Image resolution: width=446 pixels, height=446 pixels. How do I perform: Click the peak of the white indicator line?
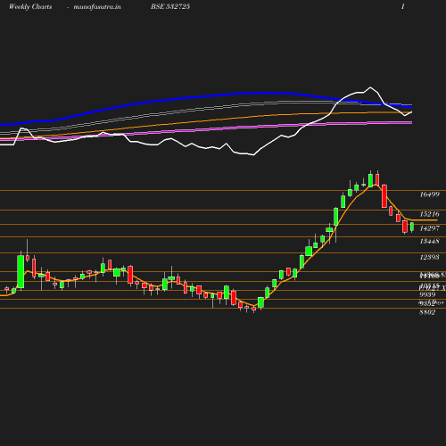click(x=370, y=87)
